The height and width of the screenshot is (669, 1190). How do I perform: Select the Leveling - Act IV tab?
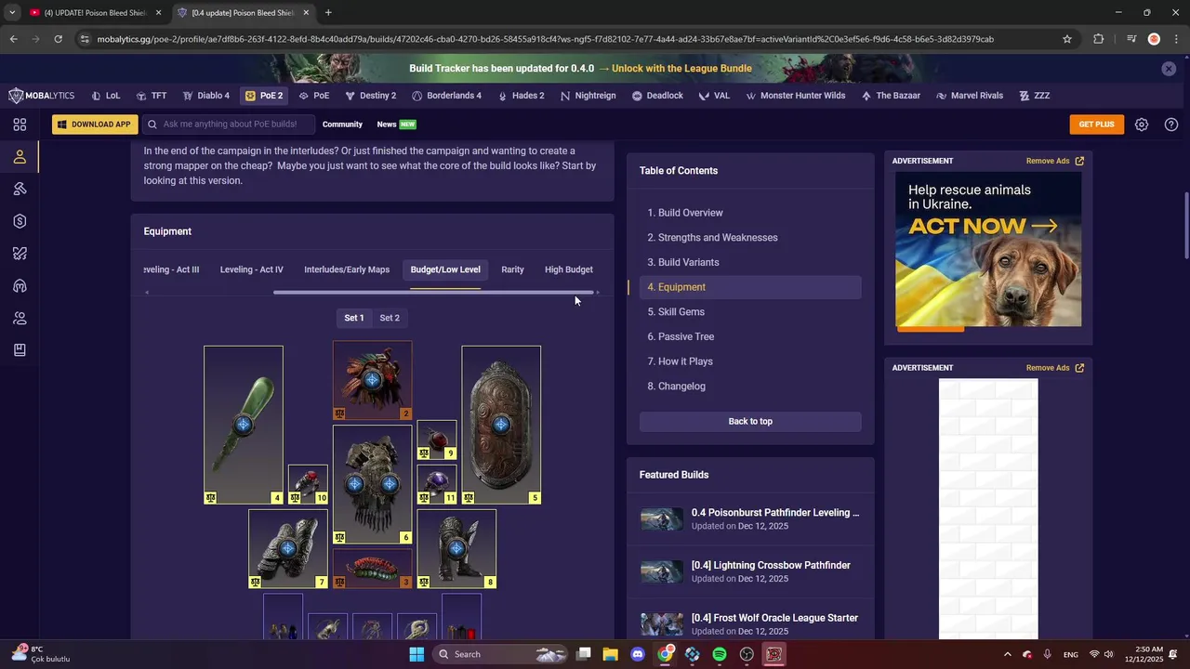[252, 269]
